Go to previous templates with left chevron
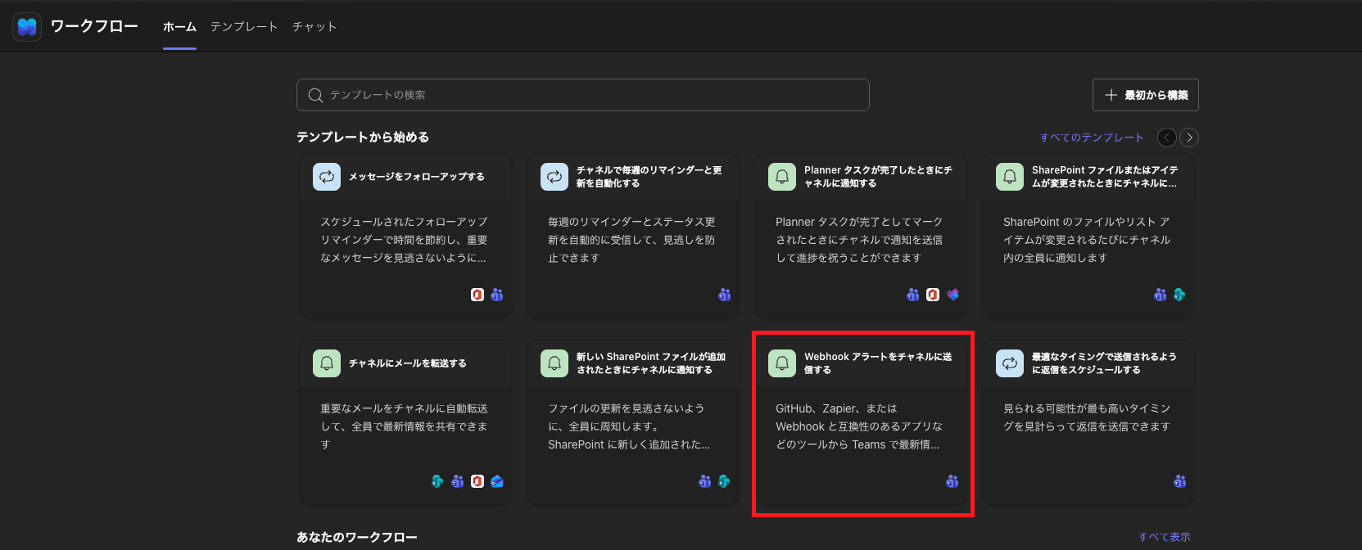The image size is (1362, 550). 1167,137
